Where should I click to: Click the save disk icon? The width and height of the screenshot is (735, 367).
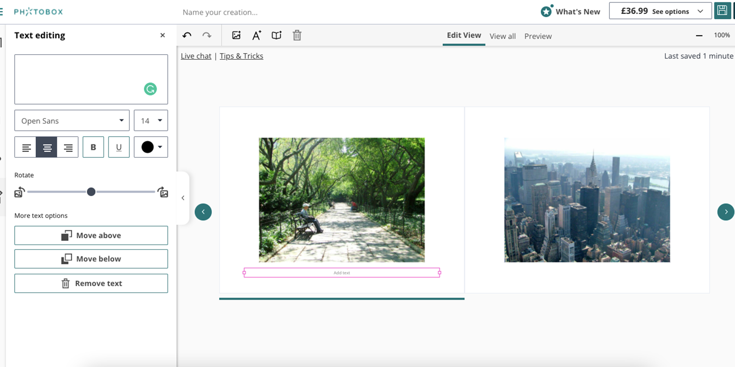[x=722, y=11]
